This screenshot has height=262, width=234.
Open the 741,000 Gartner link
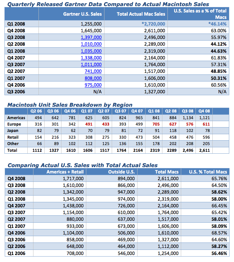tap(93, 71)
